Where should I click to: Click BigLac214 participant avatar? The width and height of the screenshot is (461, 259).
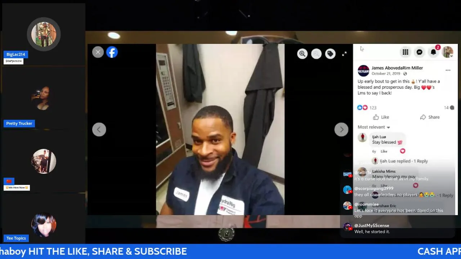click(44, 34)
